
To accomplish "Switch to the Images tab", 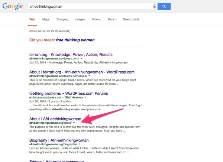I will 80,19.
